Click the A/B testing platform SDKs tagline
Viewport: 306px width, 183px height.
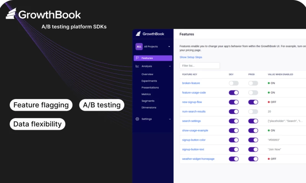click(x=74, y=27)
